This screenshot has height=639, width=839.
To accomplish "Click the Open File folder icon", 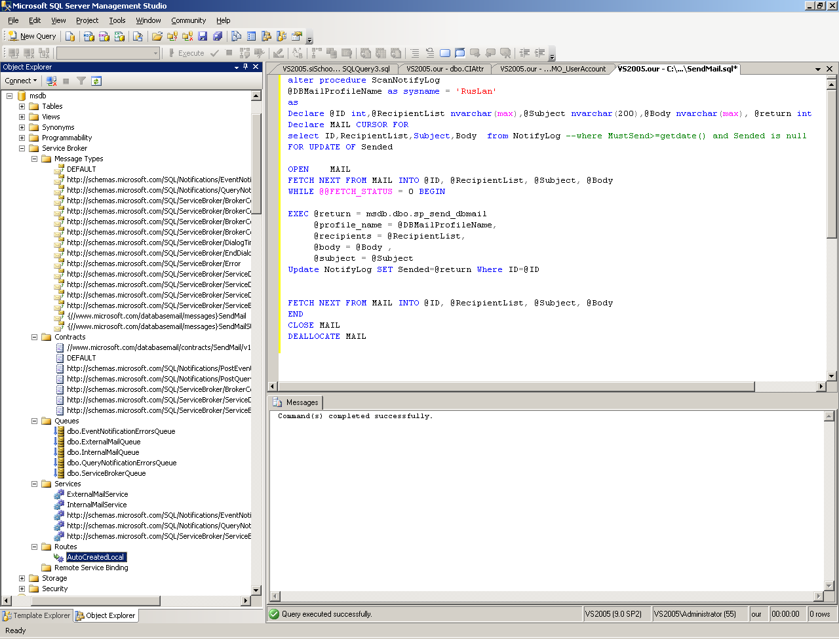I will pos(157,36).
